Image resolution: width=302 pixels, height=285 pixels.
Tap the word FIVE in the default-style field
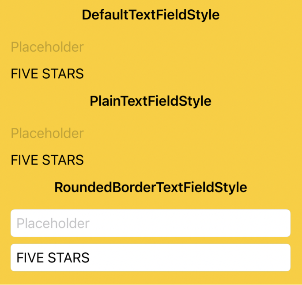pos(24,74)
